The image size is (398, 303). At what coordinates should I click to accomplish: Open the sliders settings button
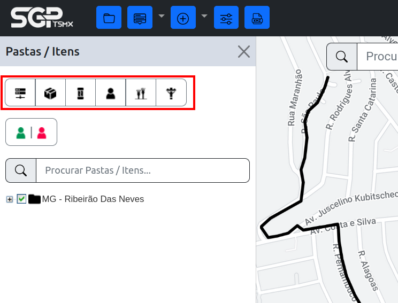226,18
